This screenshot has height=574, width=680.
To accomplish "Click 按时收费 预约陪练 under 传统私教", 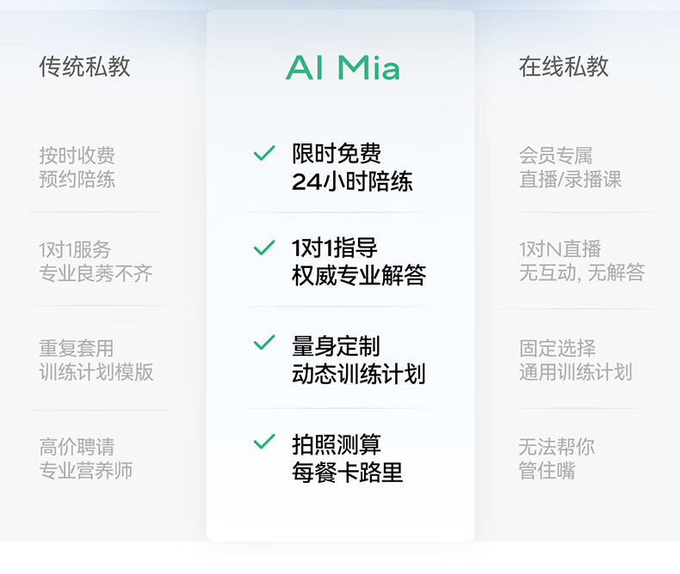I will tap(77, 168).
